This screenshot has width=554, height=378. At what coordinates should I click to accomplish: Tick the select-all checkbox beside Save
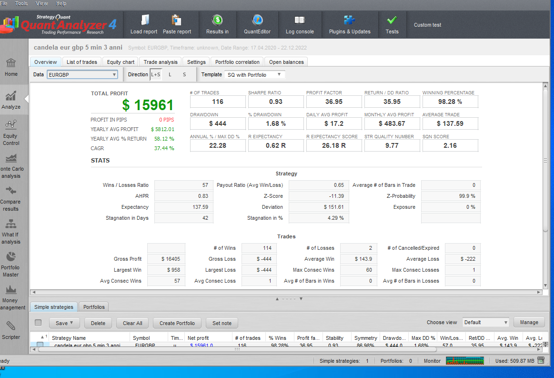38,323
